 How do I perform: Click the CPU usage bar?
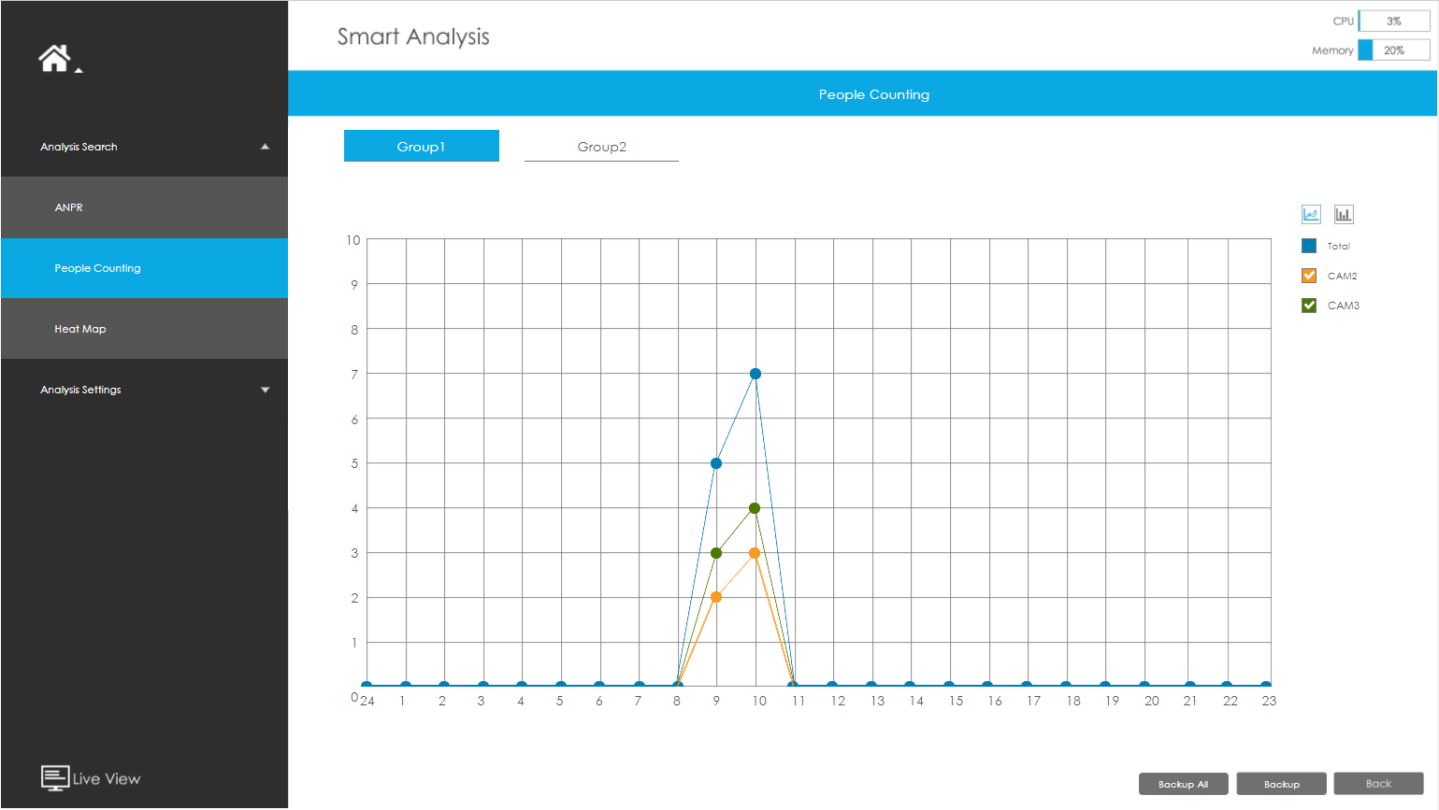[1394, 21]
